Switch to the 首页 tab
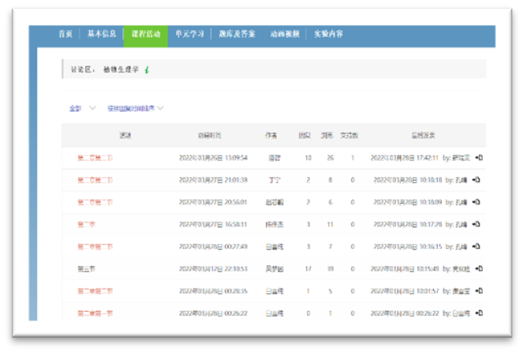524x353 pixels. pos(65,34)
